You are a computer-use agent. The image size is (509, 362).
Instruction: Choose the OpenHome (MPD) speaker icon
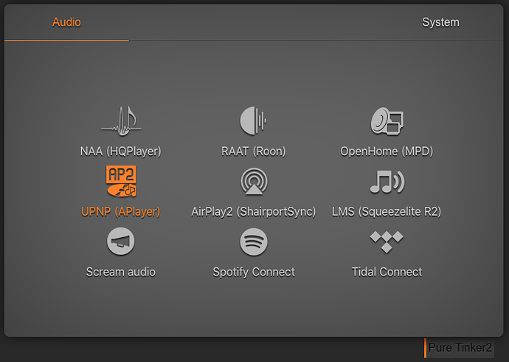click(387, 121)
